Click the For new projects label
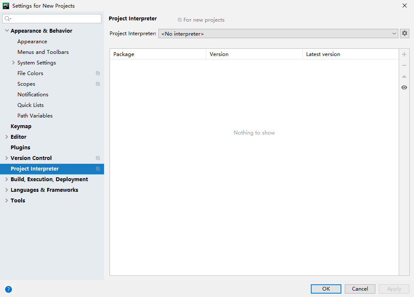The height and width of the screenshot is (297, 414). (204, 20)
